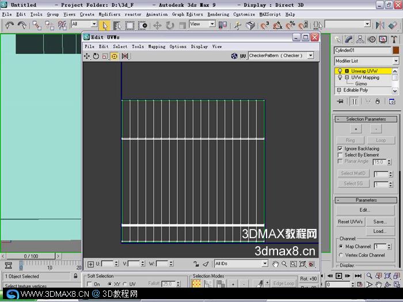Click the Save... button
The height and width of the screenshot is (302, 403).
(380, 221)
